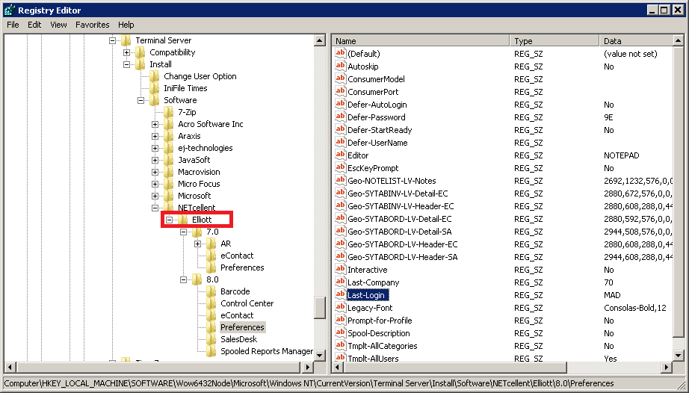Expand the AR key under 7.0
Image resolution: width=689 pixels, height=393 pixels.
(198, 244)
